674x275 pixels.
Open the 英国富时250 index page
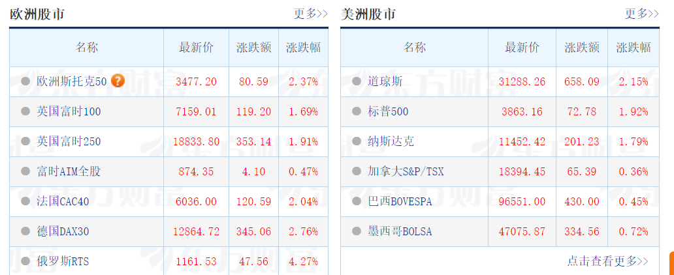69,141
